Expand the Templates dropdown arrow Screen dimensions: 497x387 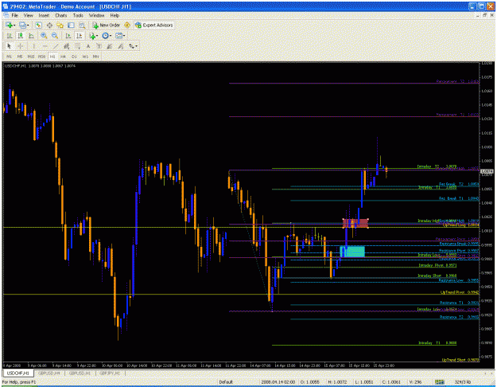(124, 36)
